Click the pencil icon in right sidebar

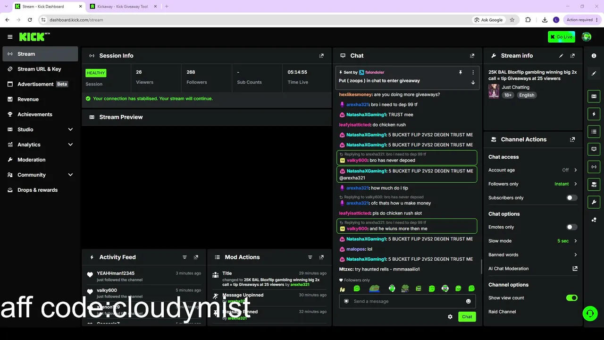click(x=594, y=73)
